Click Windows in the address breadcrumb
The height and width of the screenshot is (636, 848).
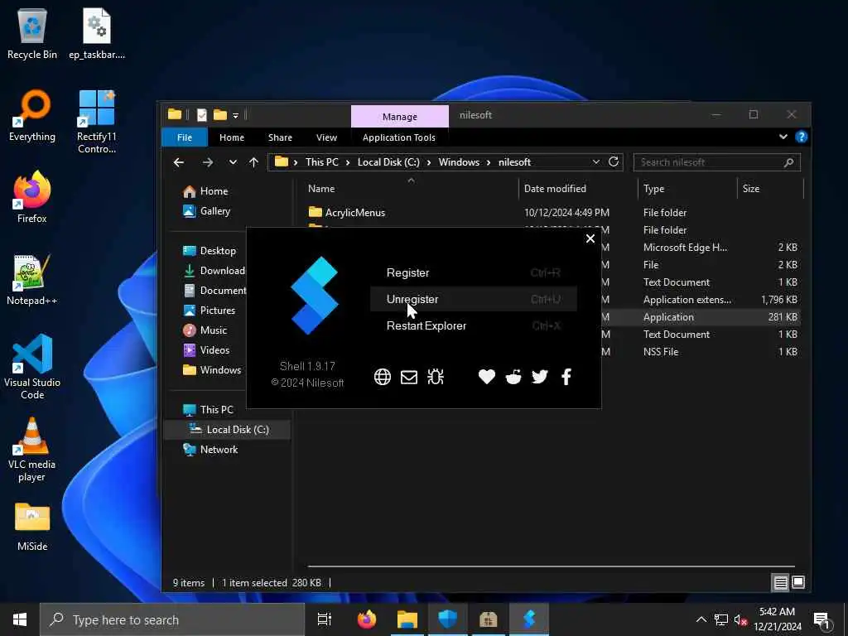point(459,162)
